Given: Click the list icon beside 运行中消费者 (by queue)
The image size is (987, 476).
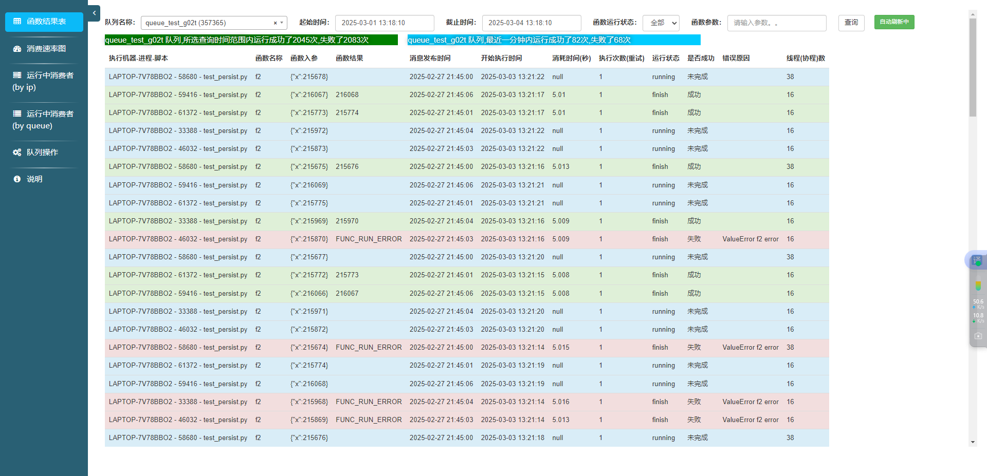Looking at the screenshot, I should [x=17, y=113].
